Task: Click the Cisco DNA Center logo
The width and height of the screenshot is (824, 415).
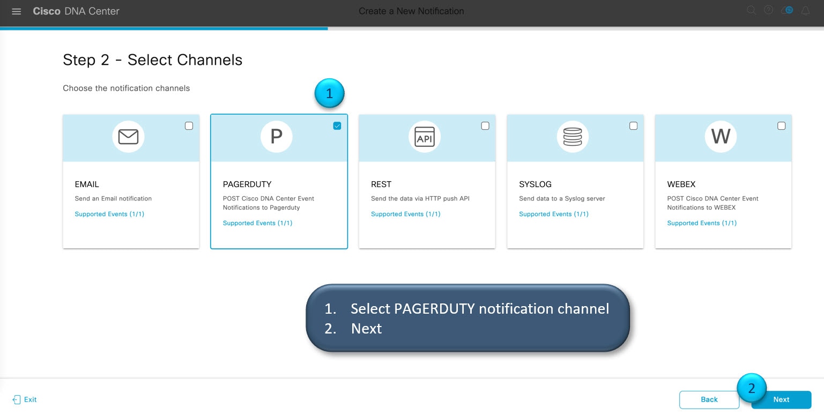Action: [76, 11]
